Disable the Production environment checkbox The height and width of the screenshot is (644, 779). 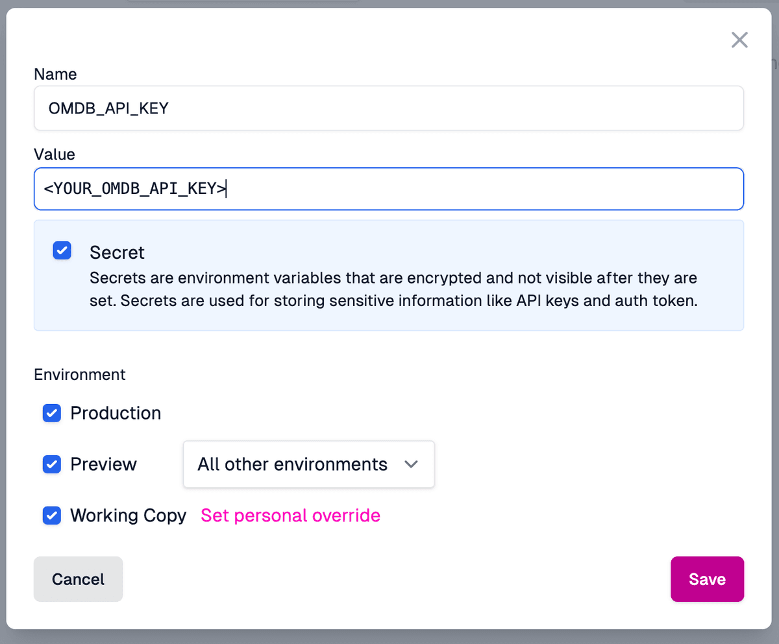51,413
